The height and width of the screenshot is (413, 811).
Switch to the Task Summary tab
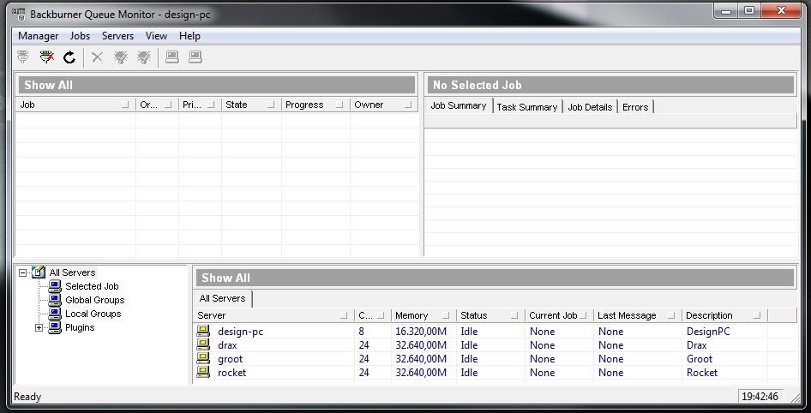tap(527, 107)
